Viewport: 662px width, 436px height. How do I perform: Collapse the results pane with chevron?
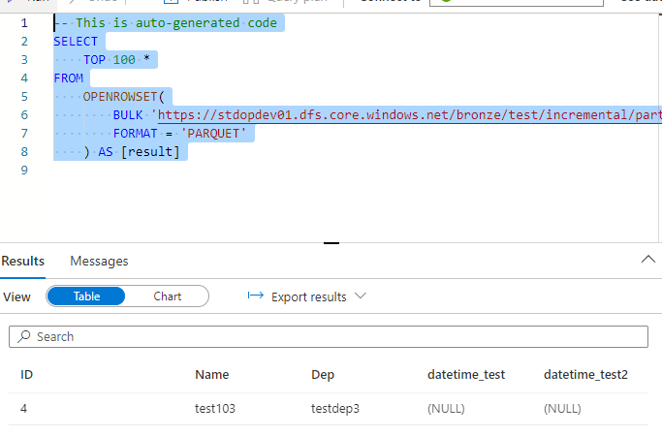[x=648, y=259]
